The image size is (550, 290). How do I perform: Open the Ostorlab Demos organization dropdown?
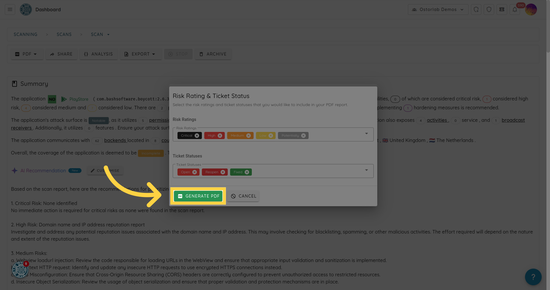point(438,10)
